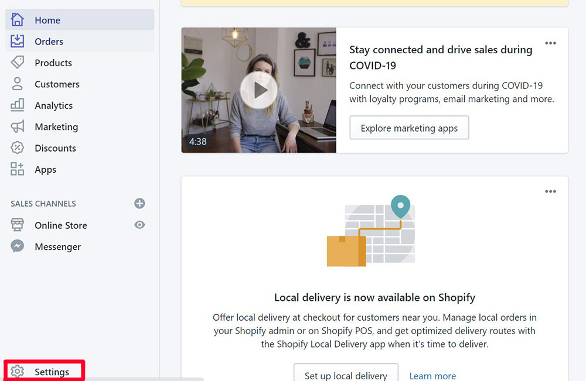Image resolution: width=586 pixels, height=381 pixels.
Task: Click the horizontal scrollbar at bottom
Action: point(101,379)
